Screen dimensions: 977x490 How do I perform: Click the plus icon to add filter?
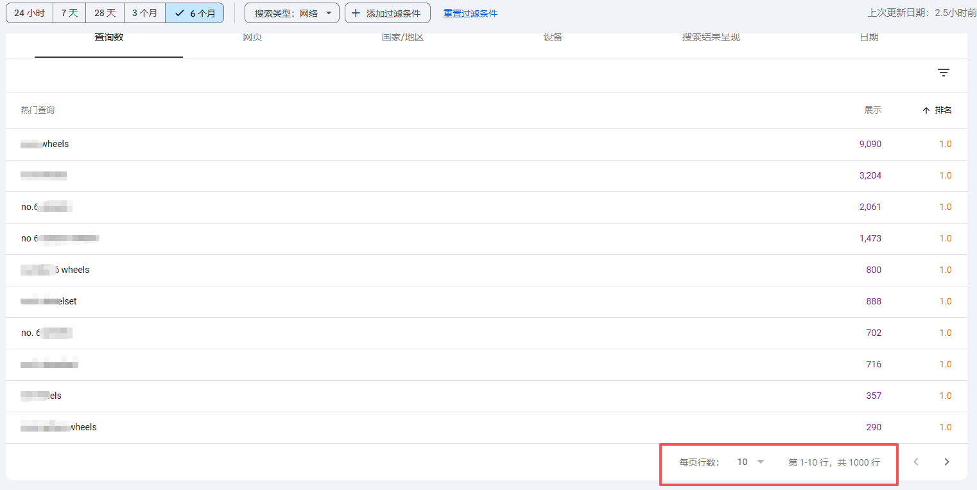356,13
